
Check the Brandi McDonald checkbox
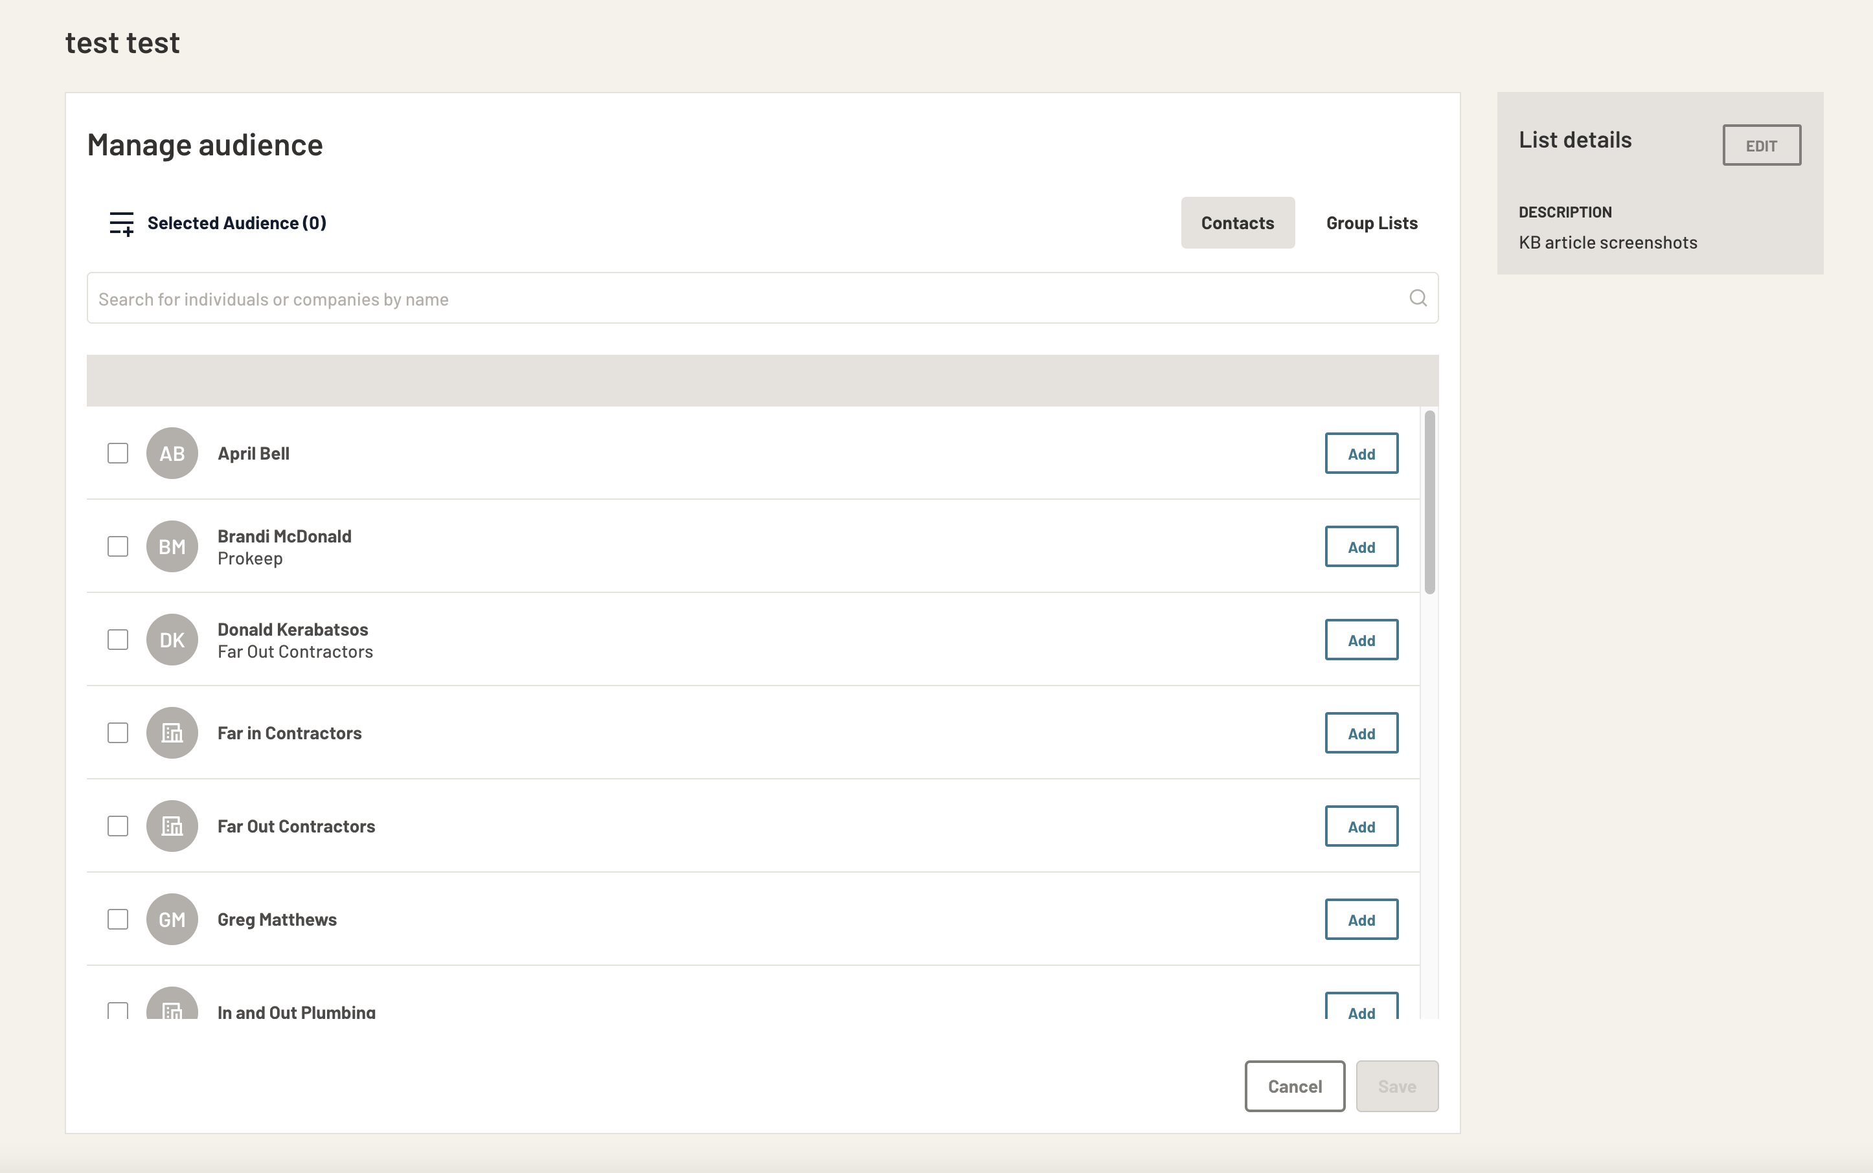tap(118, 546)
